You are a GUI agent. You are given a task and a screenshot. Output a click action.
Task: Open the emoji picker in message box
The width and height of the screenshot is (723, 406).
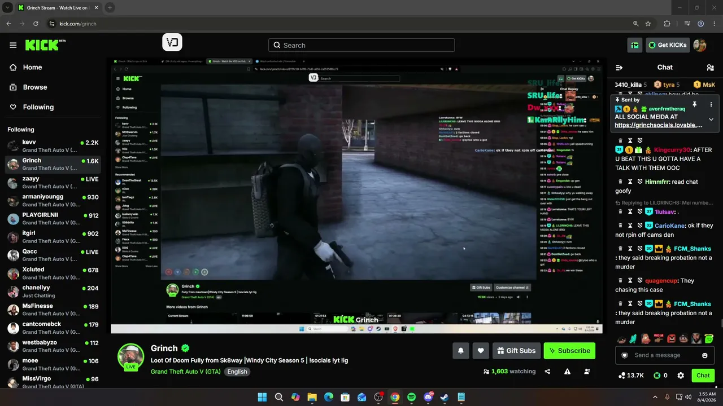[x=705, y=355]
